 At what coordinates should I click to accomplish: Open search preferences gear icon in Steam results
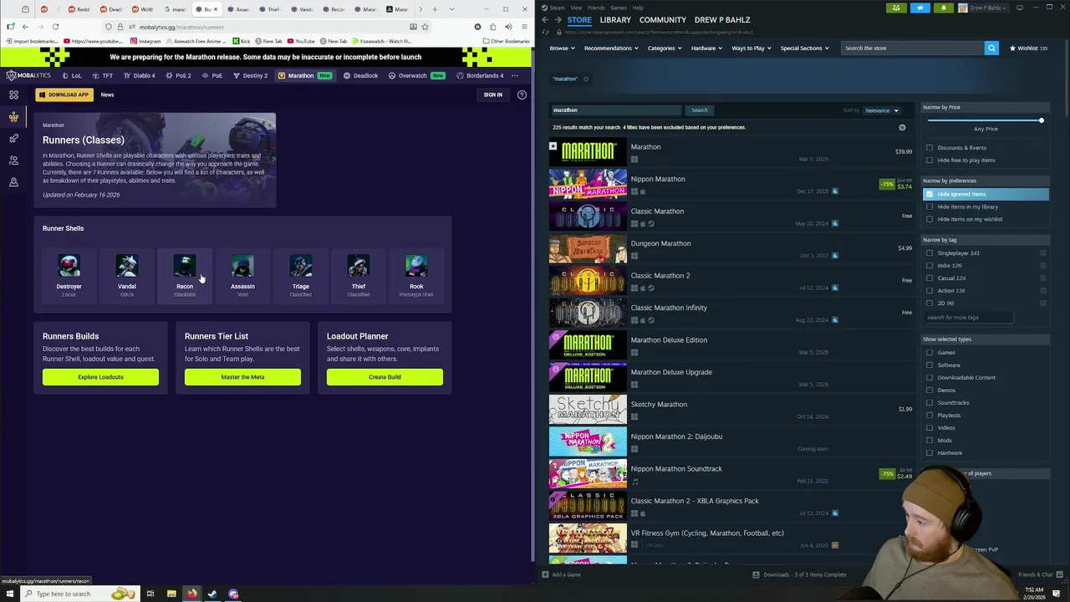tap(902, 127)
